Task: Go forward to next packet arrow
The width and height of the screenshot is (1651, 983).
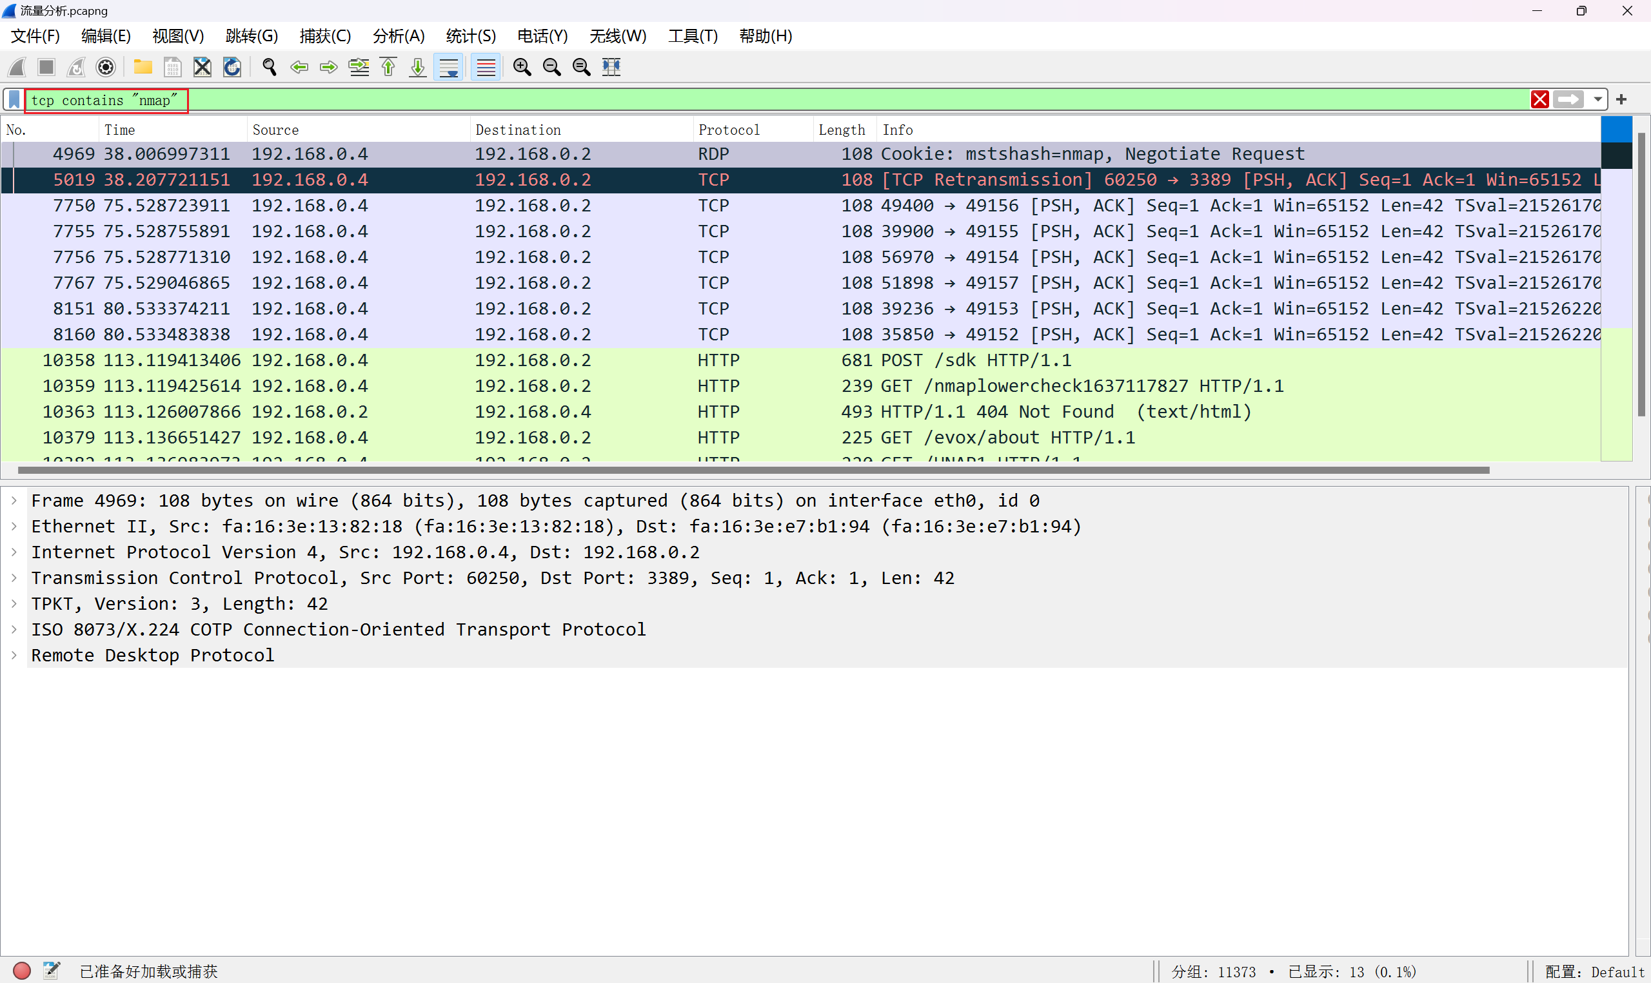Action: click(x=329, y=67)
